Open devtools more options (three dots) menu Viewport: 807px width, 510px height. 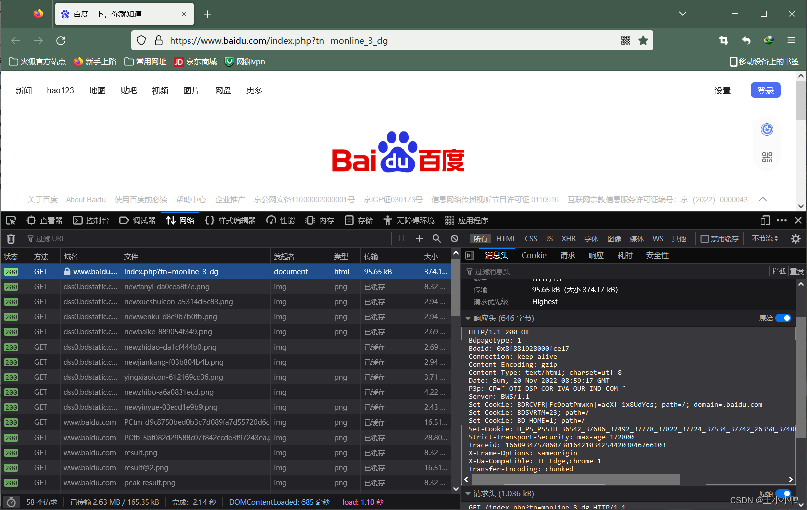(782, 220)
